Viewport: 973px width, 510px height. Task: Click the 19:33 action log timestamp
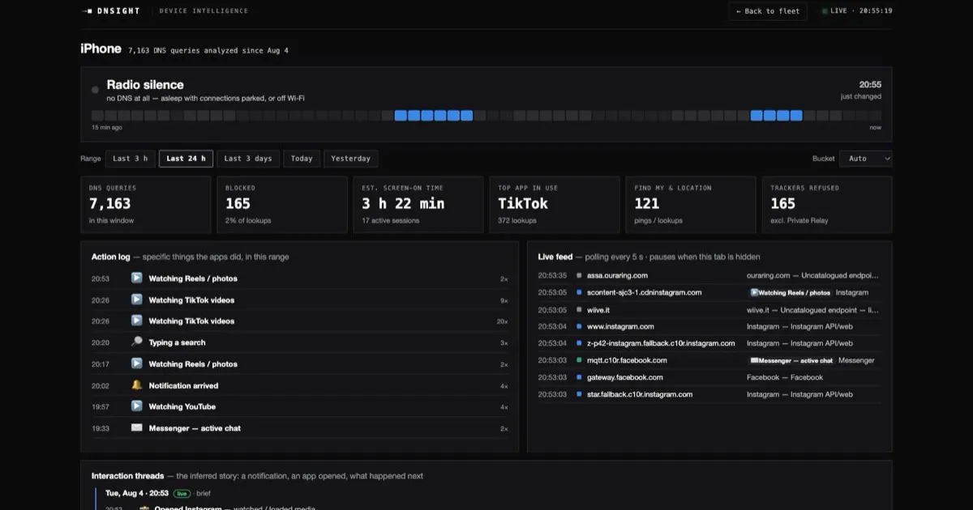101,428
